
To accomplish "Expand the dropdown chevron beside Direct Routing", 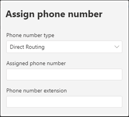I will coord(117,47).
